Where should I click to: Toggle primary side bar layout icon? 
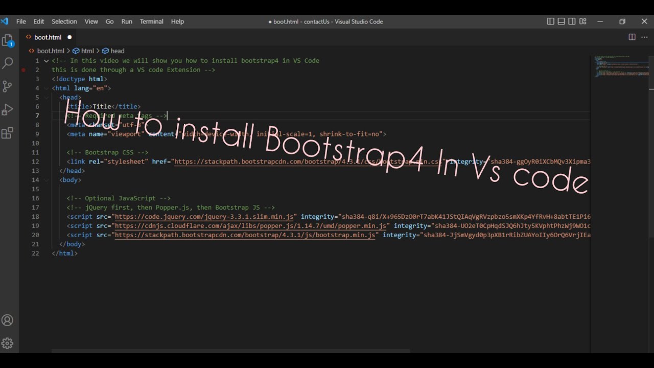click(x=550, y=21)
